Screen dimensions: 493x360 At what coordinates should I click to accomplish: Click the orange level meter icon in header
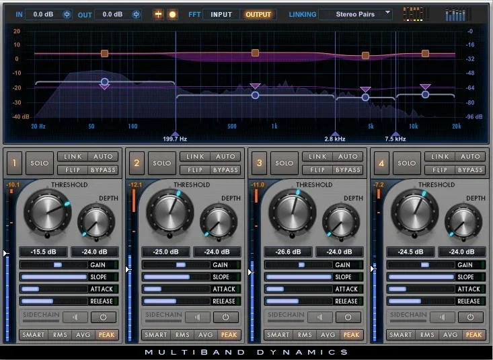(416, 15)
